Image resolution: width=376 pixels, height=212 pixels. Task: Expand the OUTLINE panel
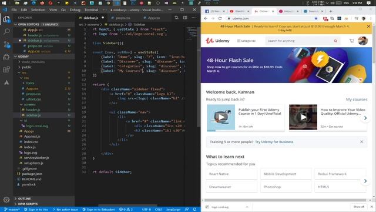point(22,198)
